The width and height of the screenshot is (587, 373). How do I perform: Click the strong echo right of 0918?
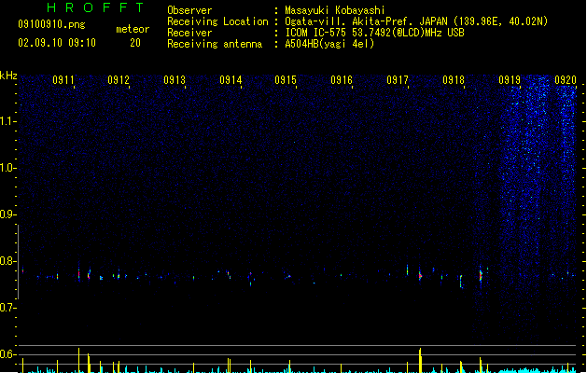481,275
